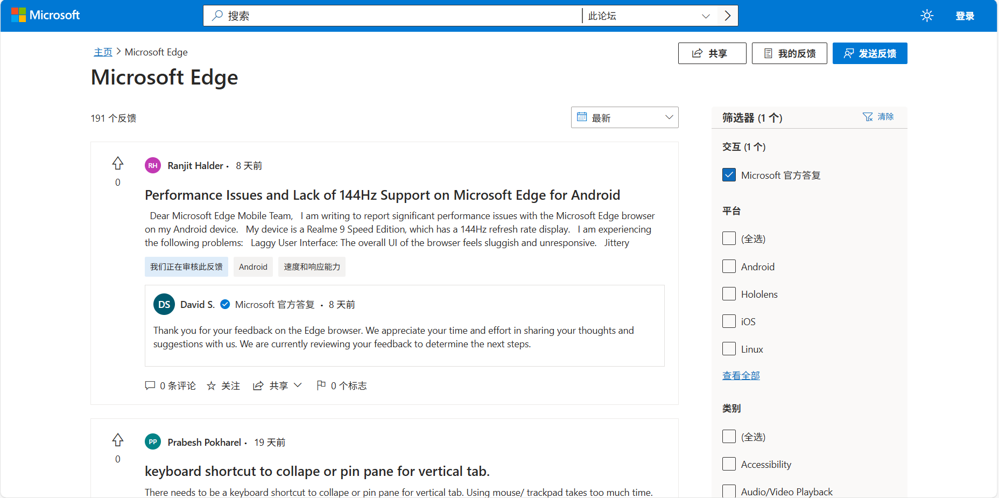Click David S. name in reply

tap(198, 304)
